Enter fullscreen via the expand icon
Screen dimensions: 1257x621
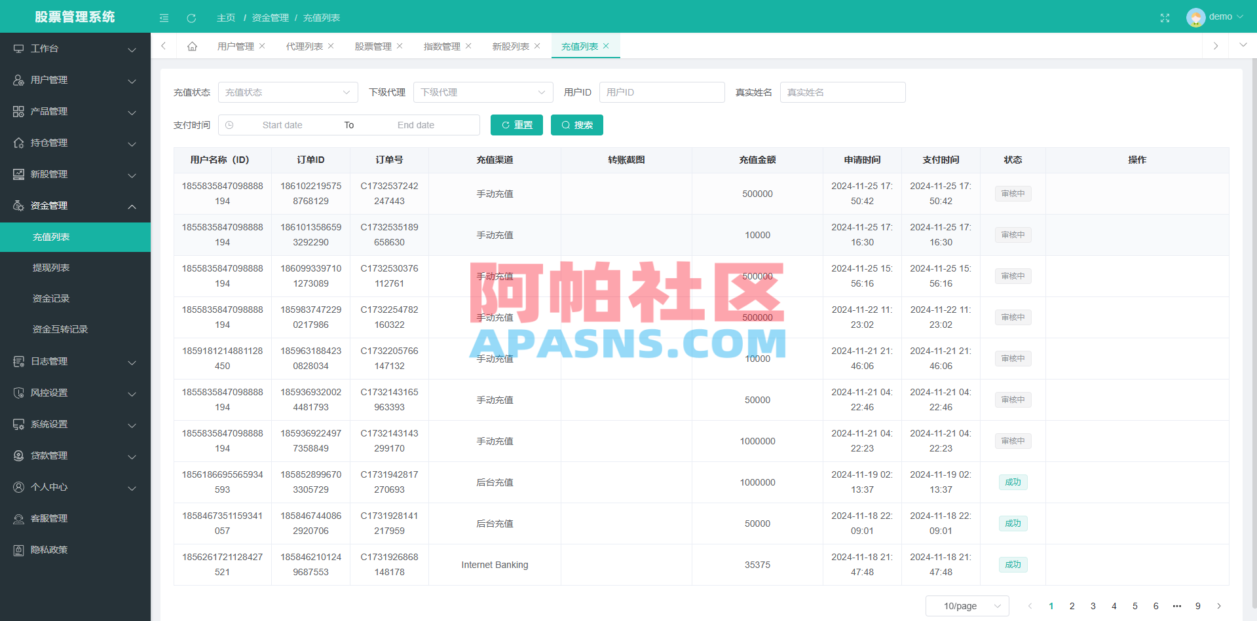point(1165,18)
